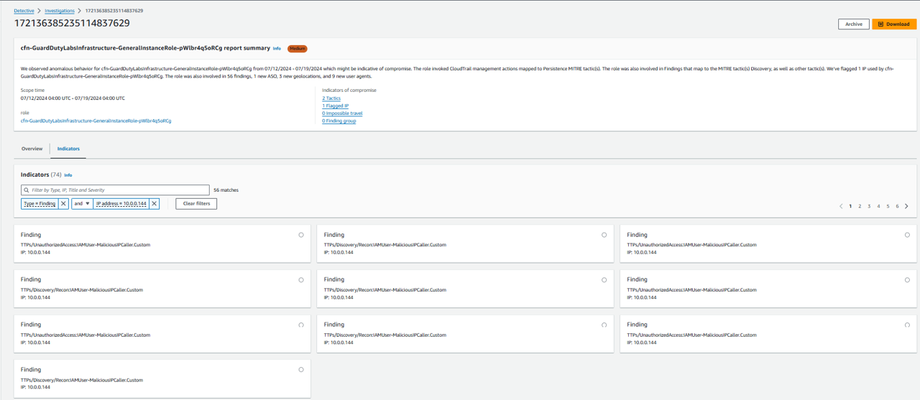Select the radio on the first-row right-hand UnauthorizedAccess card
Image resolution: width=920 pixels, height=400 pixels.
[907, 235]
